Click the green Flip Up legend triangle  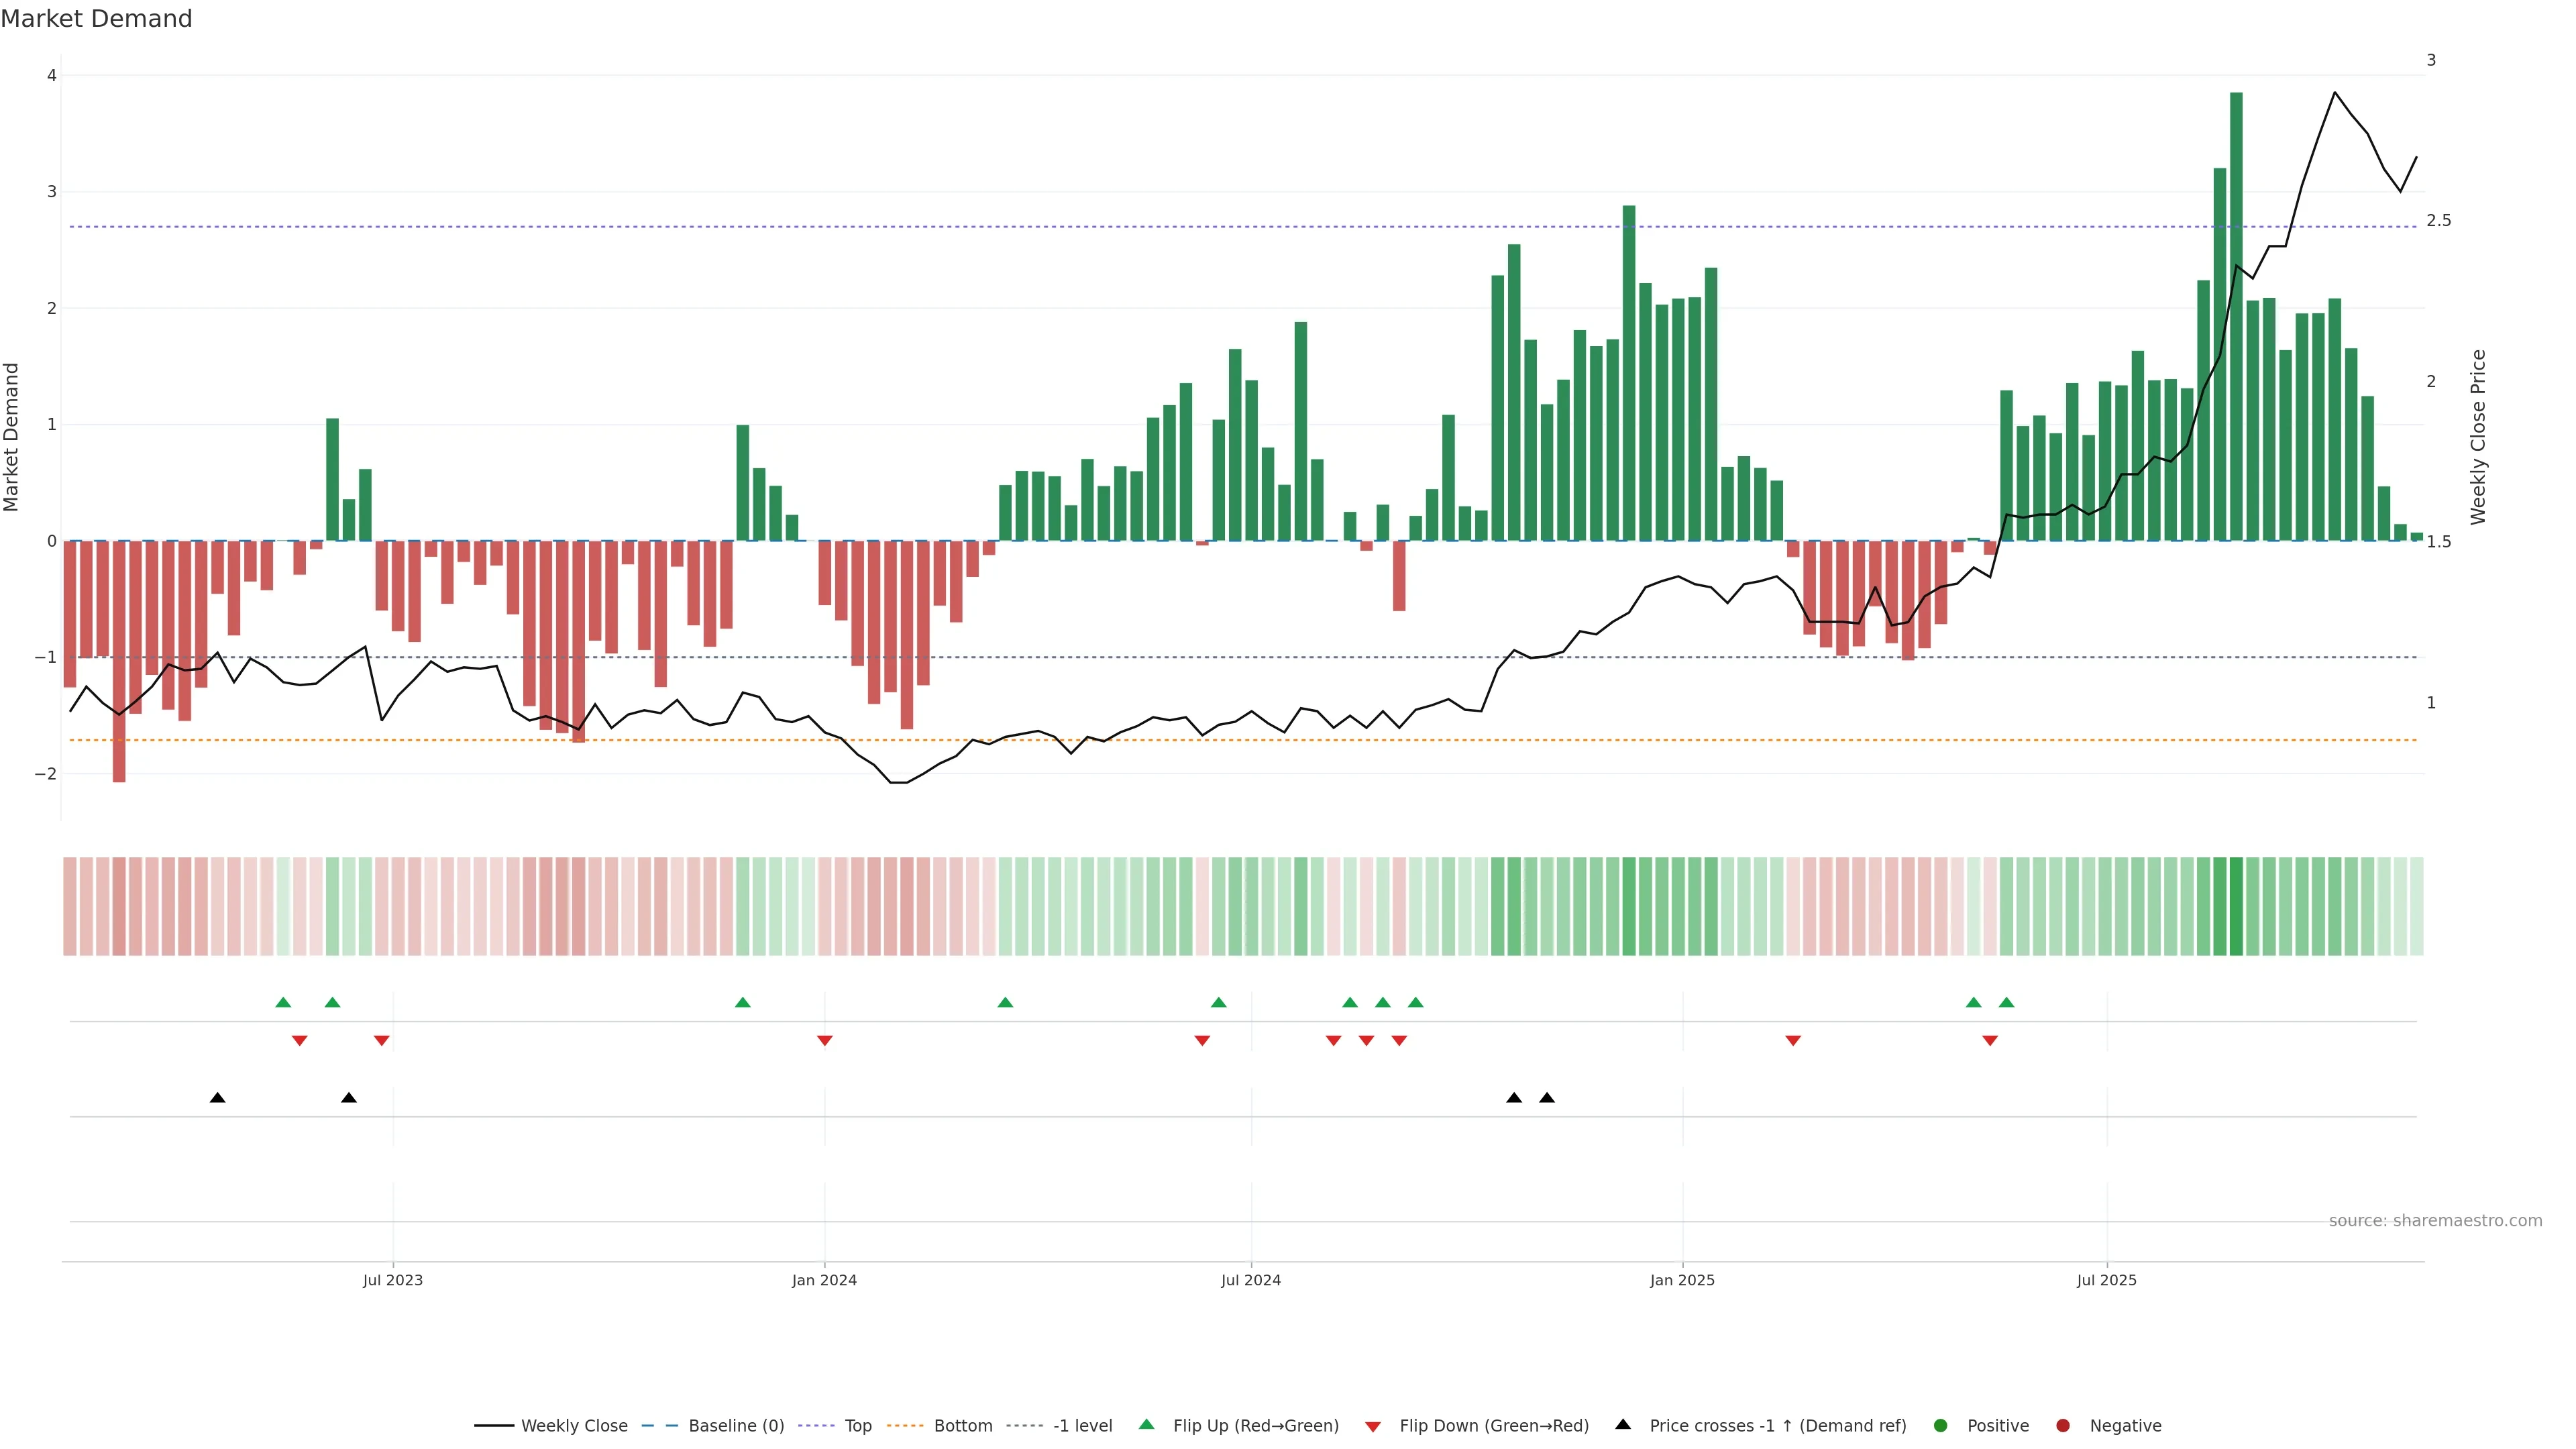pos(1146,1424)
